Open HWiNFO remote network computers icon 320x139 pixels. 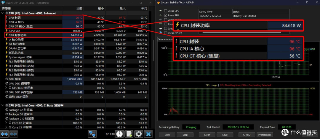(x=92, y=134)
